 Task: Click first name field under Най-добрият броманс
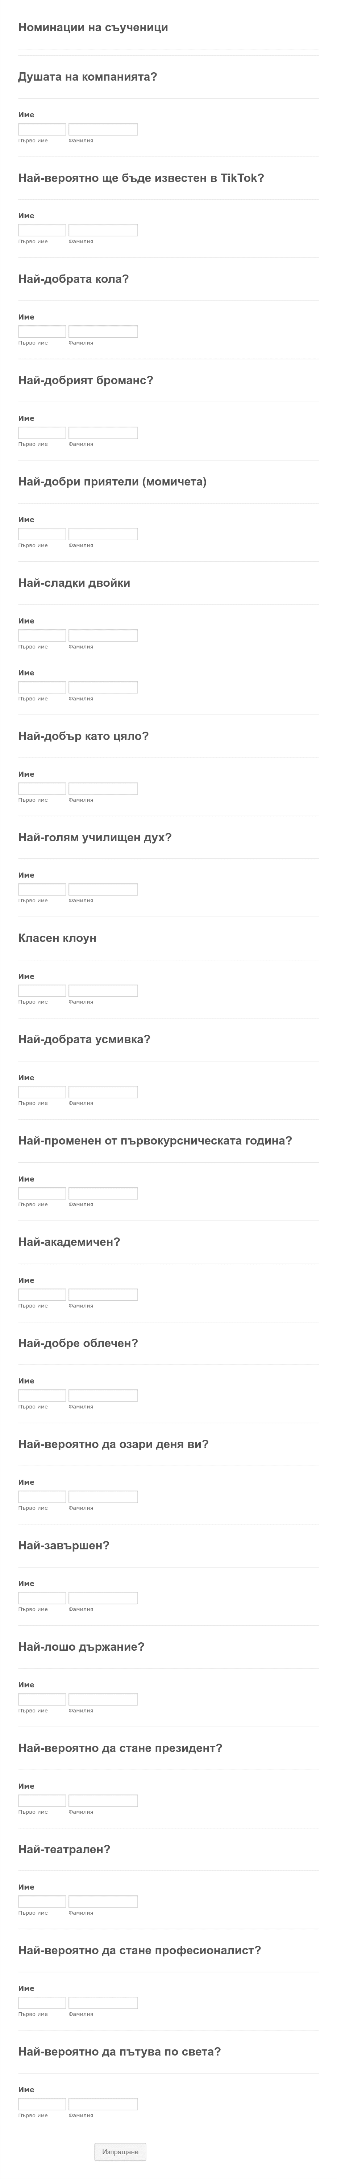point(42,433)
